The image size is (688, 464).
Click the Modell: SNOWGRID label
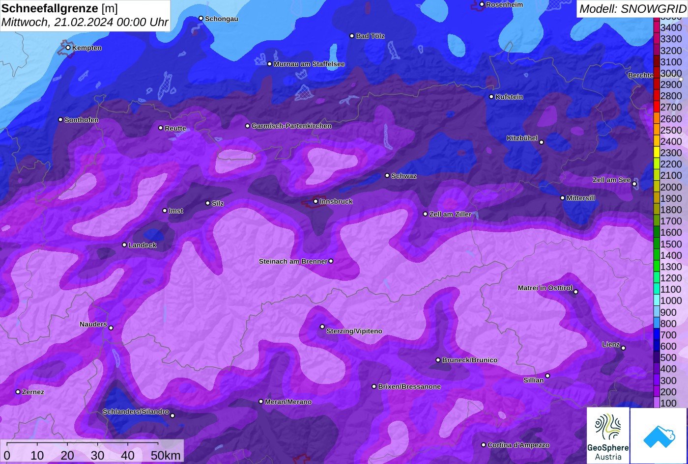pos(632,8)
